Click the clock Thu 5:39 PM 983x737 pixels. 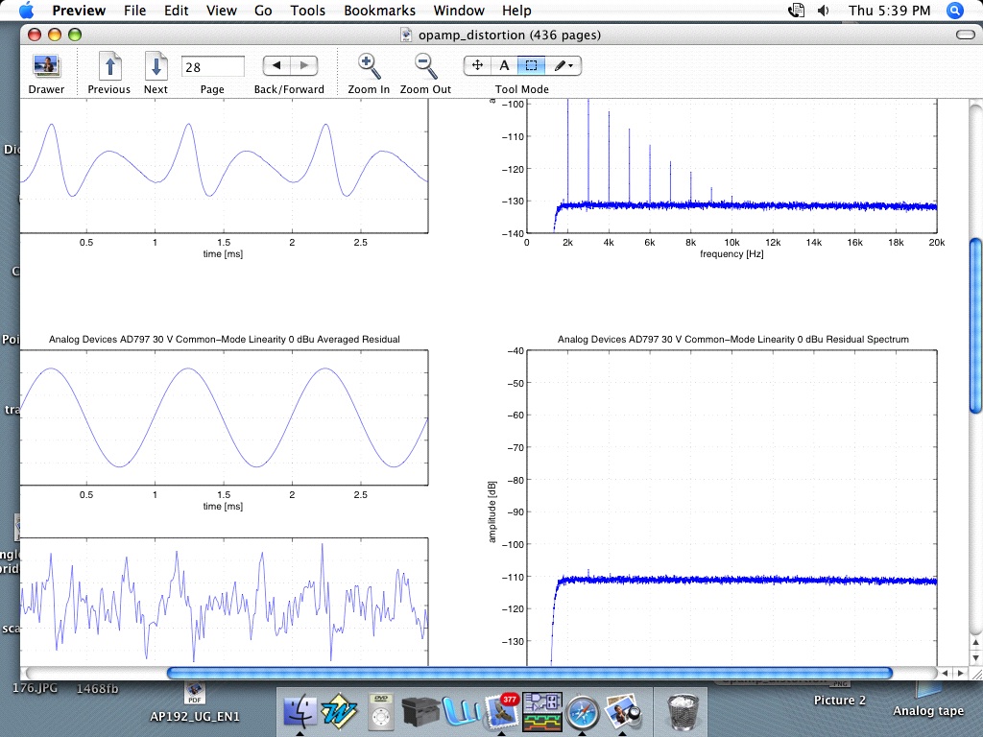point(890,10)
